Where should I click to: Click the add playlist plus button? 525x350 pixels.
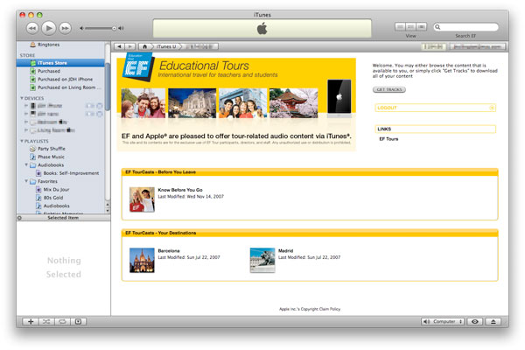(31, 321)
